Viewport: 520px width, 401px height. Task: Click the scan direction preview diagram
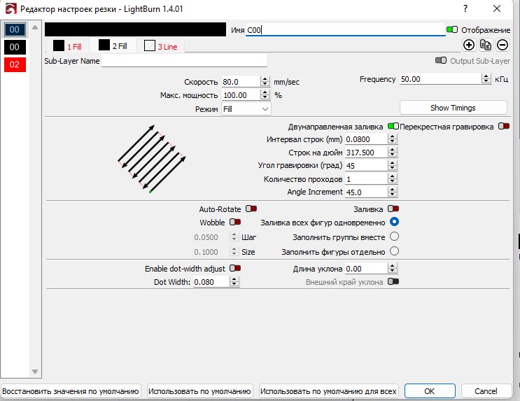152,159
